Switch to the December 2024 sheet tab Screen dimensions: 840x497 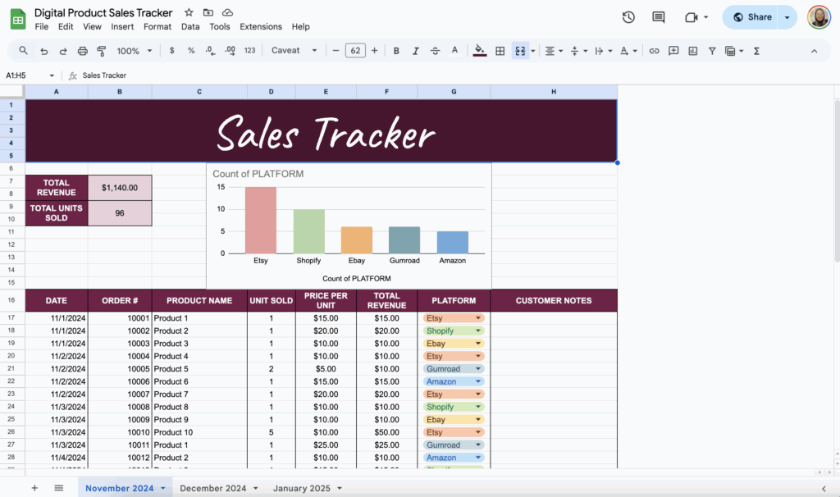click(x=213, y=487)
